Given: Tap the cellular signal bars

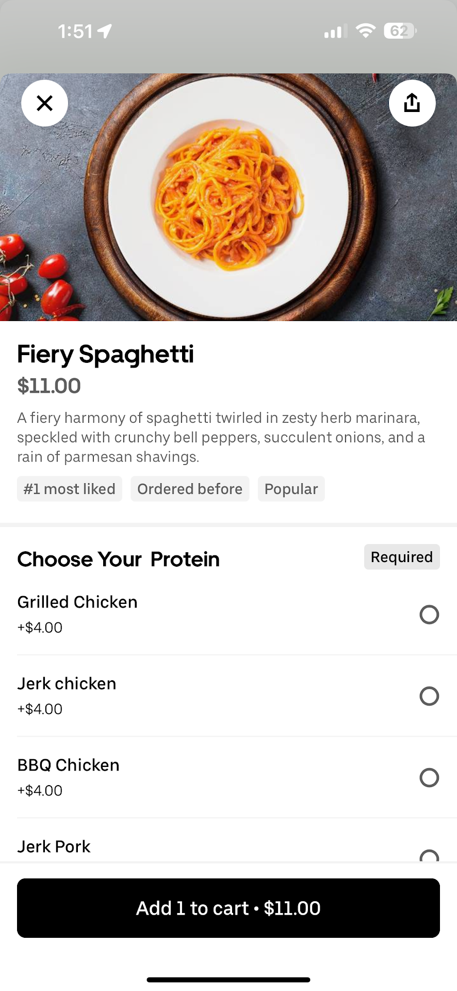Looking at the screenshot, I should [335, 32].
